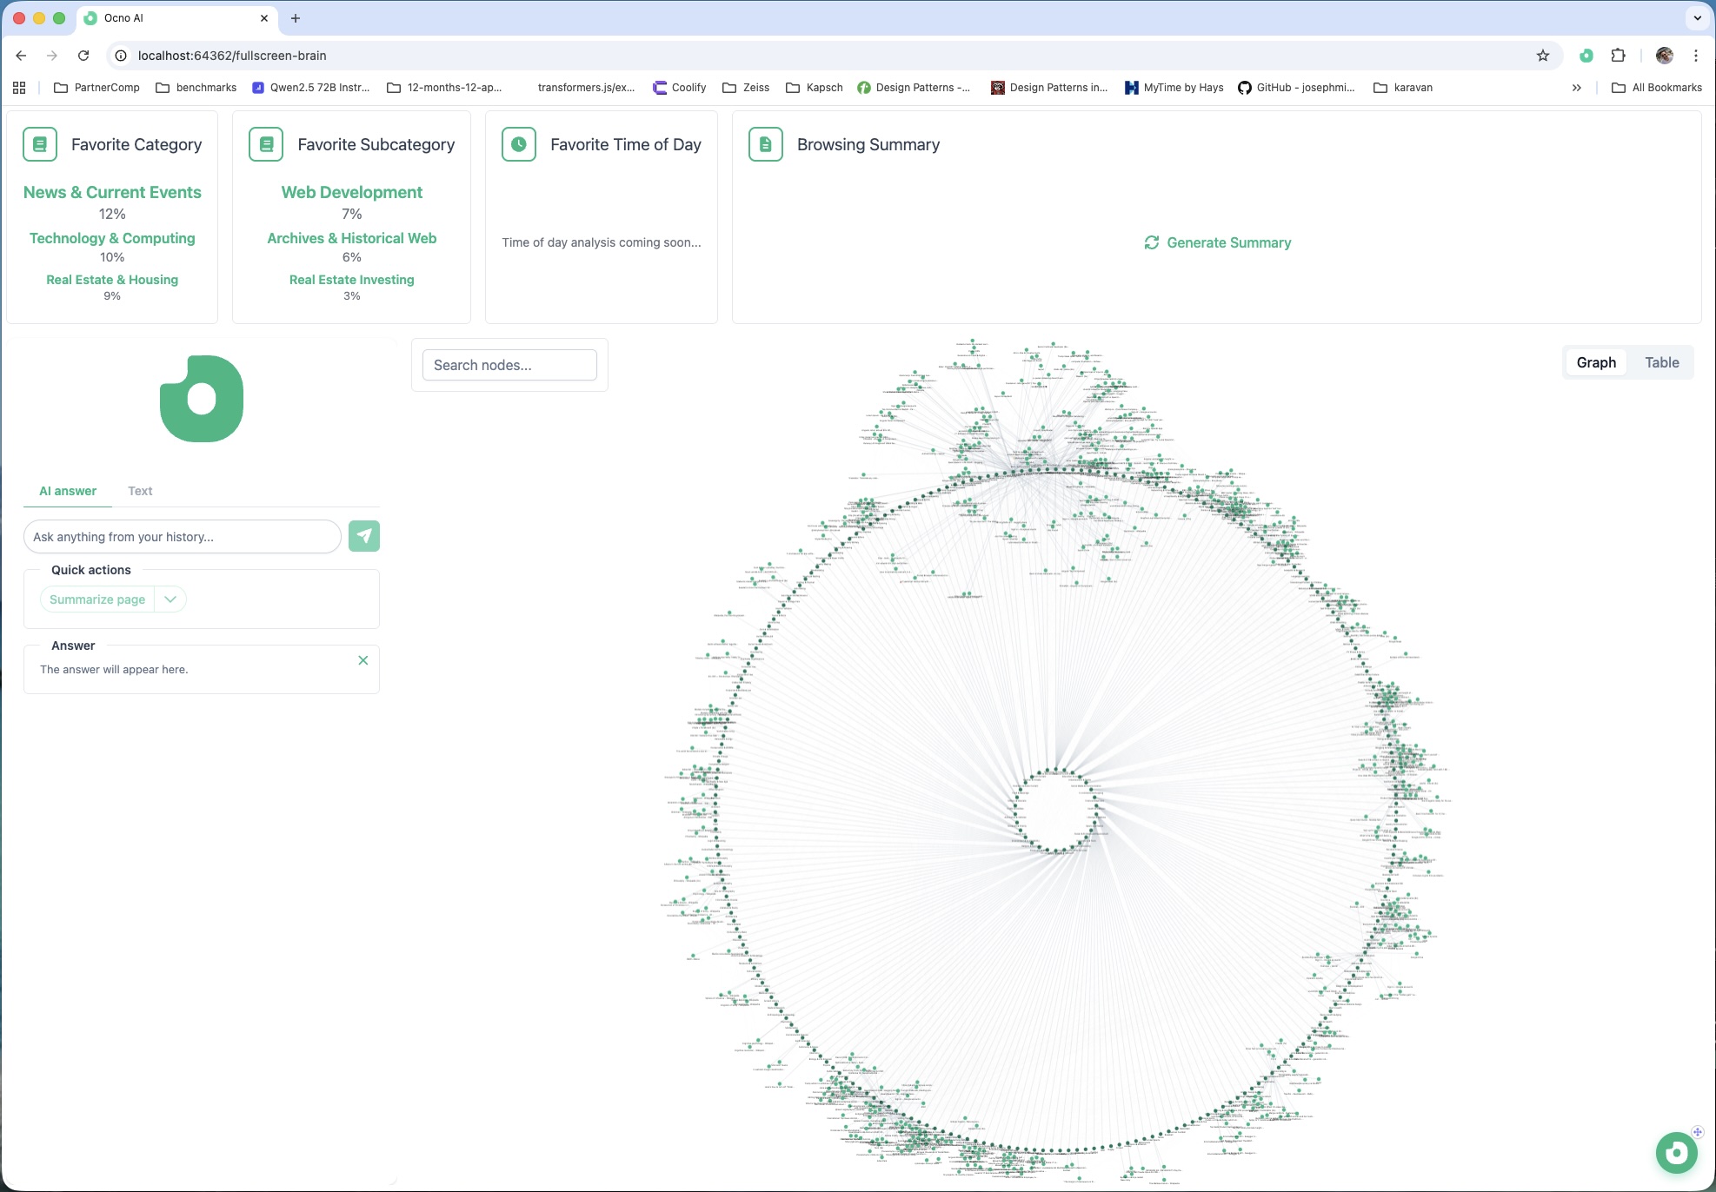Expand the Summarize page dropdown arrow
This screenshot has height=1192, width=1716.
170,599
